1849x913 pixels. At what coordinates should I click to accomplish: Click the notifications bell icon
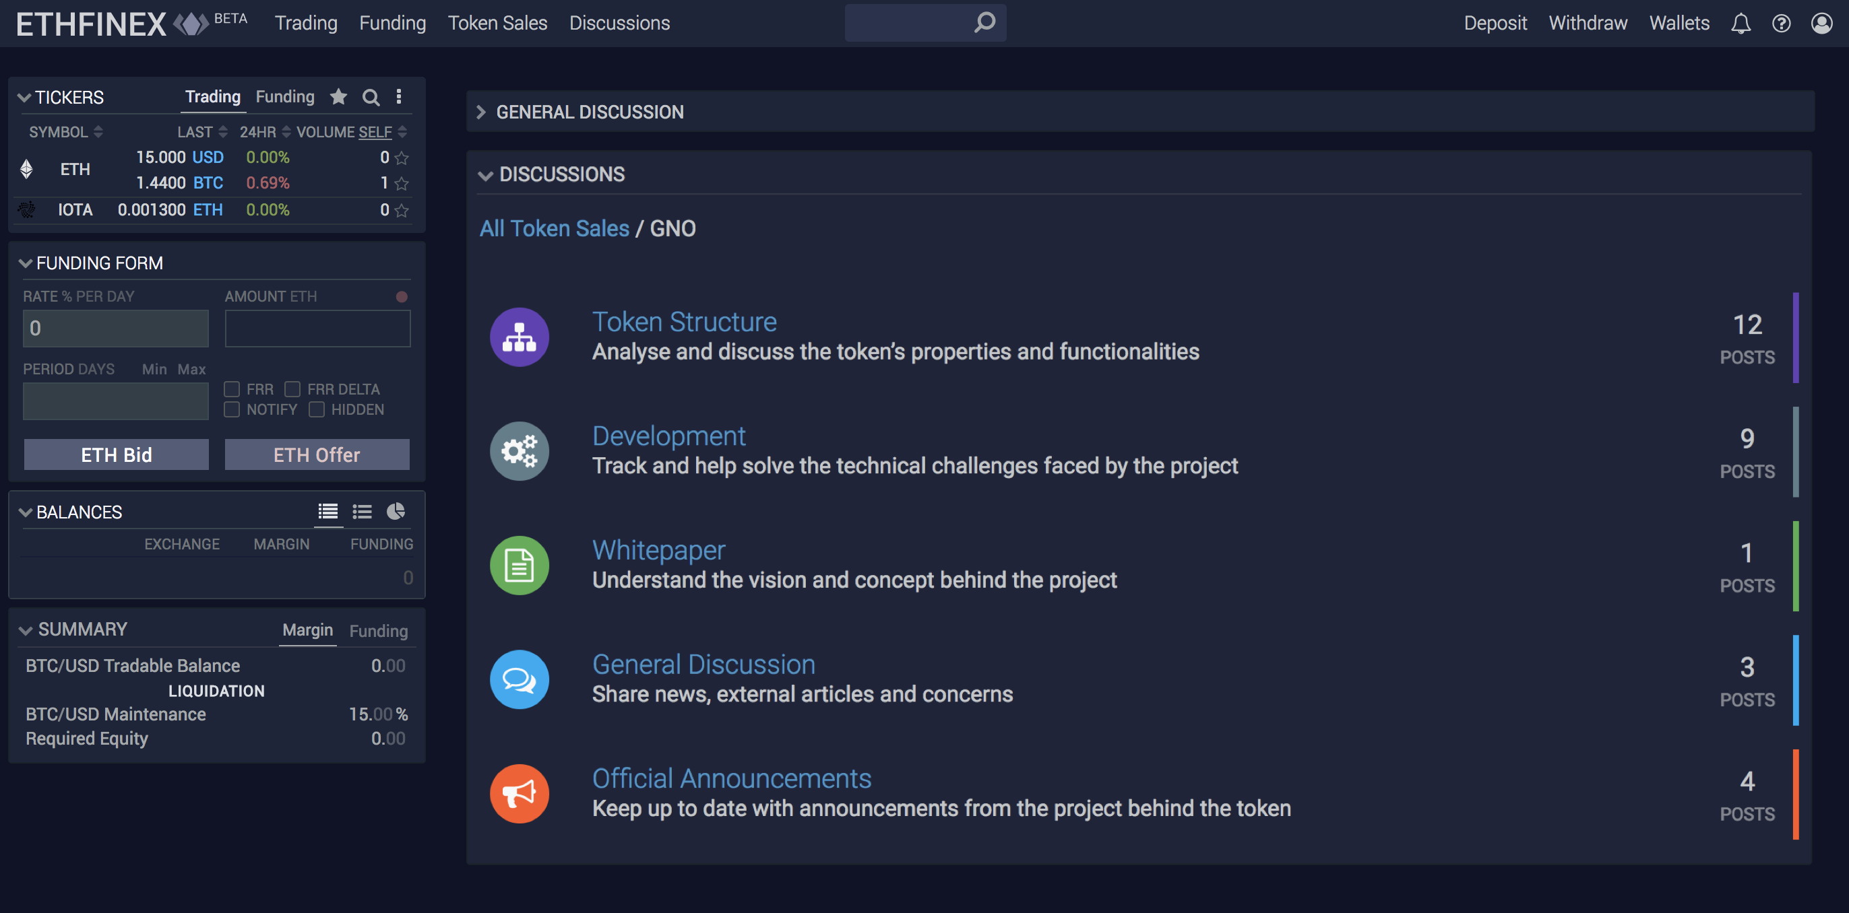coord(1740,23)
